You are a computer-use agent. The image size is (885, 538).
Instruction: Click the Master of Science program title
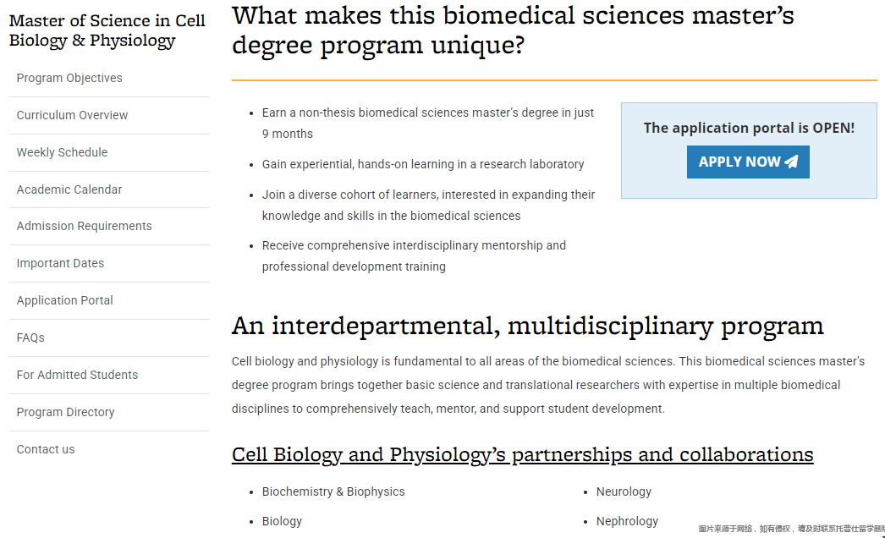click(107, 30)
